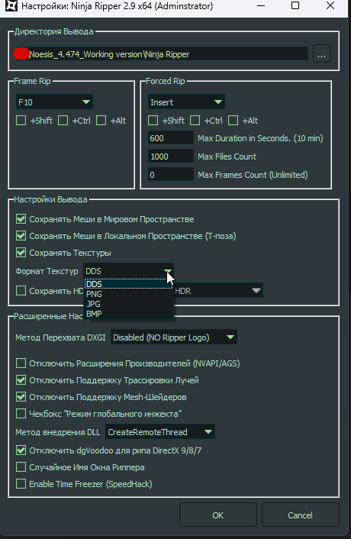Collapse the Формат Текстур DDS dropdown
The image size is (351, 539).
(x=128, y=271)
